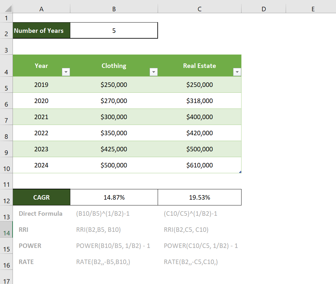Select the RATE formula cell for Clothing
This screenshot has width=336, height=284.
point(114,262)
